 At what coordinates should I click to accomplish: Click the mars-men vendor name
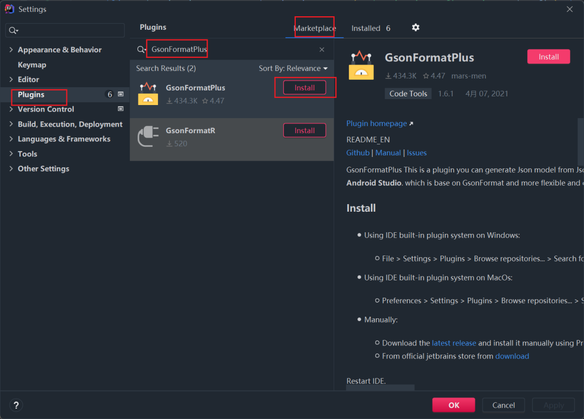tap(468, 76)
